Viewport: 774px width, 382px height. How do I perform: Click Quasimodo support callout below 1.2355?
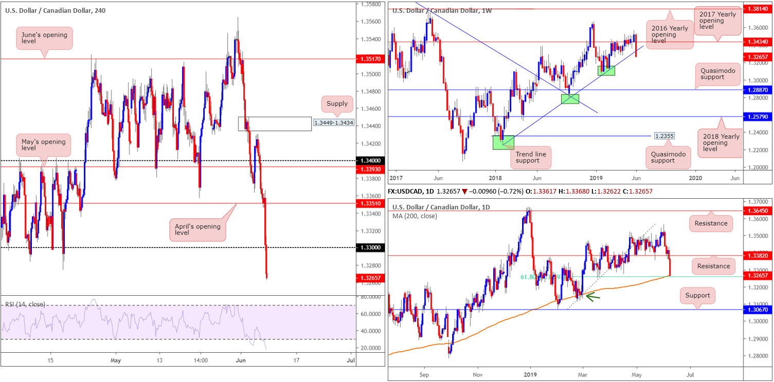pos(669,157)
